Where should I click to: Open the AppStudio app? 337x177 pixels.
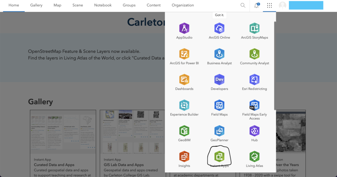tap(184, 31)
